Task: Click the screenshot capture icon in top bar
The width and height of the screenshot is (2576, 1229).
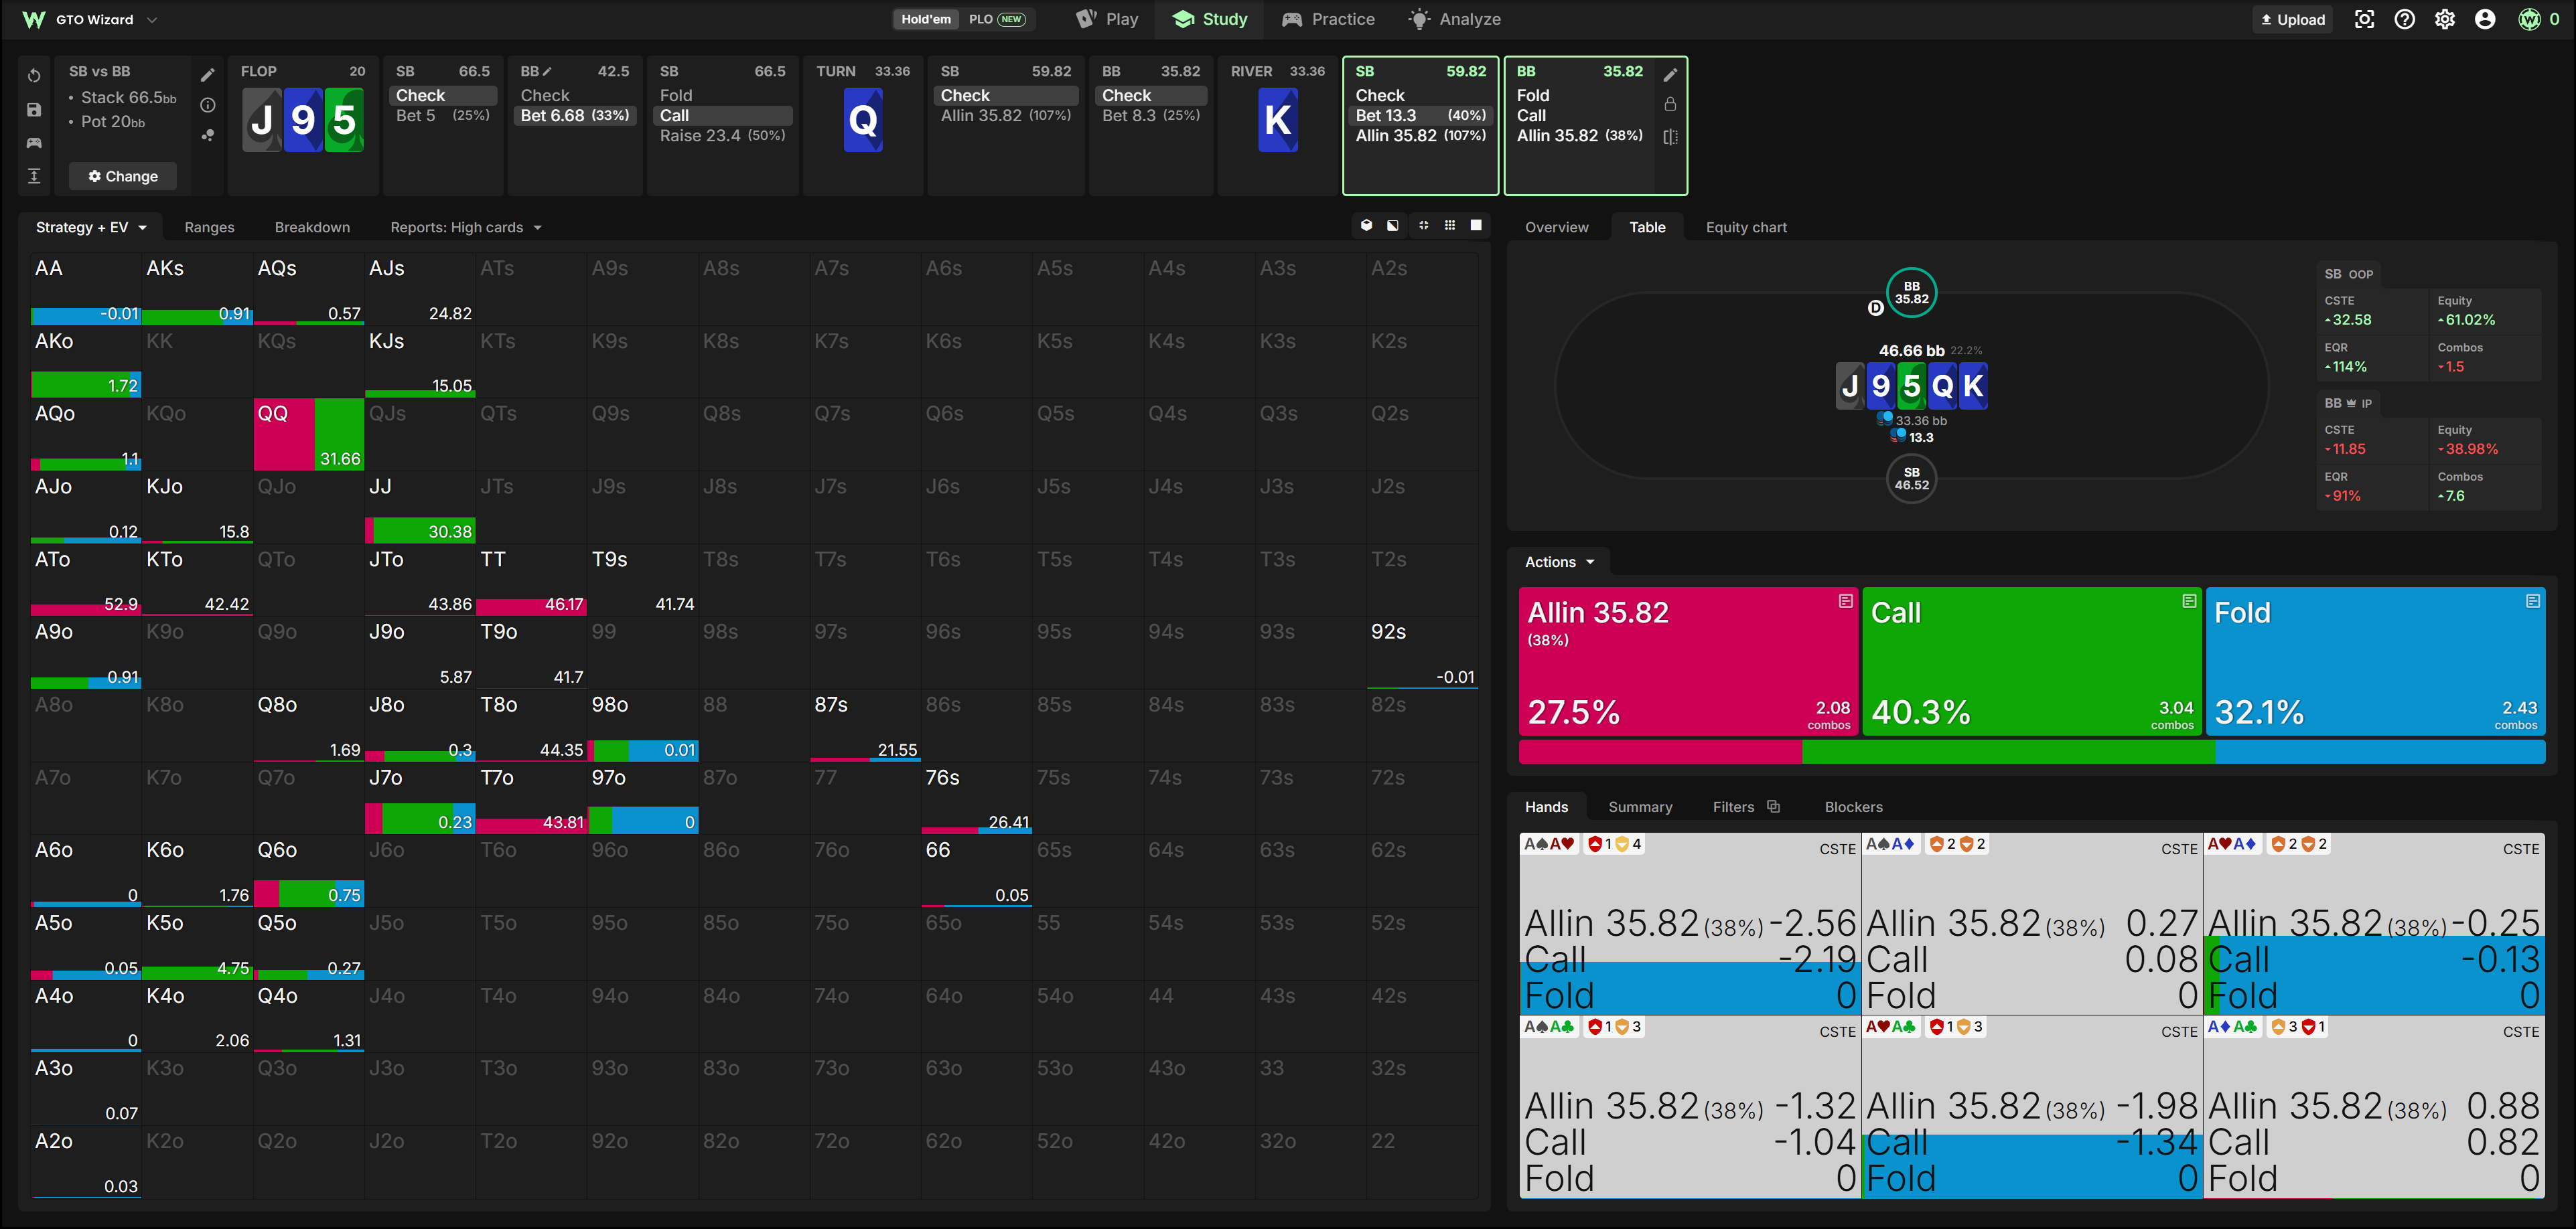Action: (x=2364, y=19)
